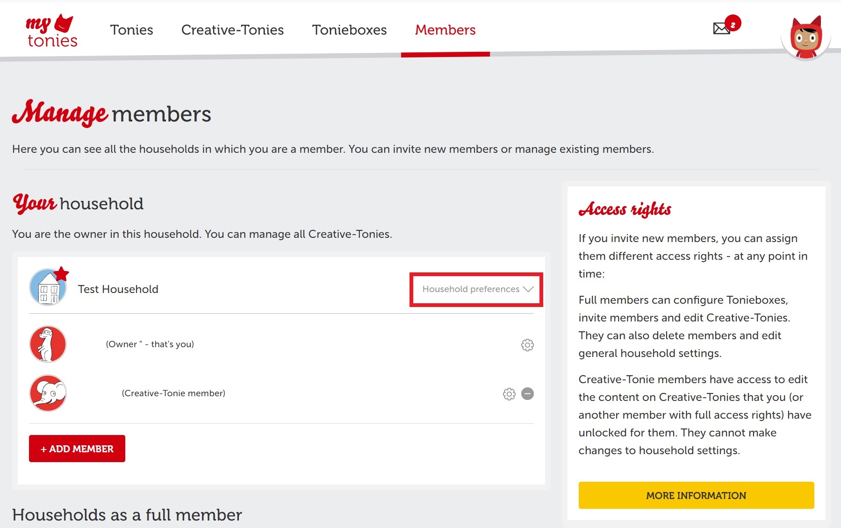841x528 pixels.
Task: Open the user profile avatar
Action: (805, 37)
